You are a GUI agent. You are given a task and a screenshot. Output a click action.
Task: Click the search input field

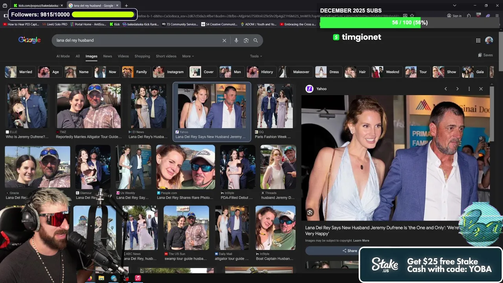pos(138,40)
